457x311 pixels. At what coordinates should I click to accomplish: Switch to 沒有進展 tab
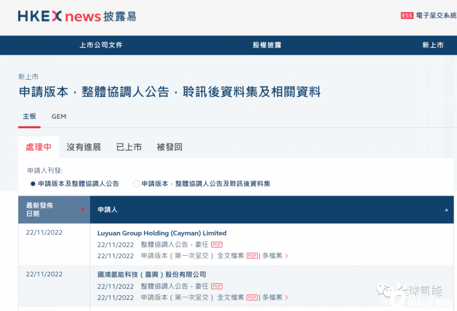[x=84, y=147]
